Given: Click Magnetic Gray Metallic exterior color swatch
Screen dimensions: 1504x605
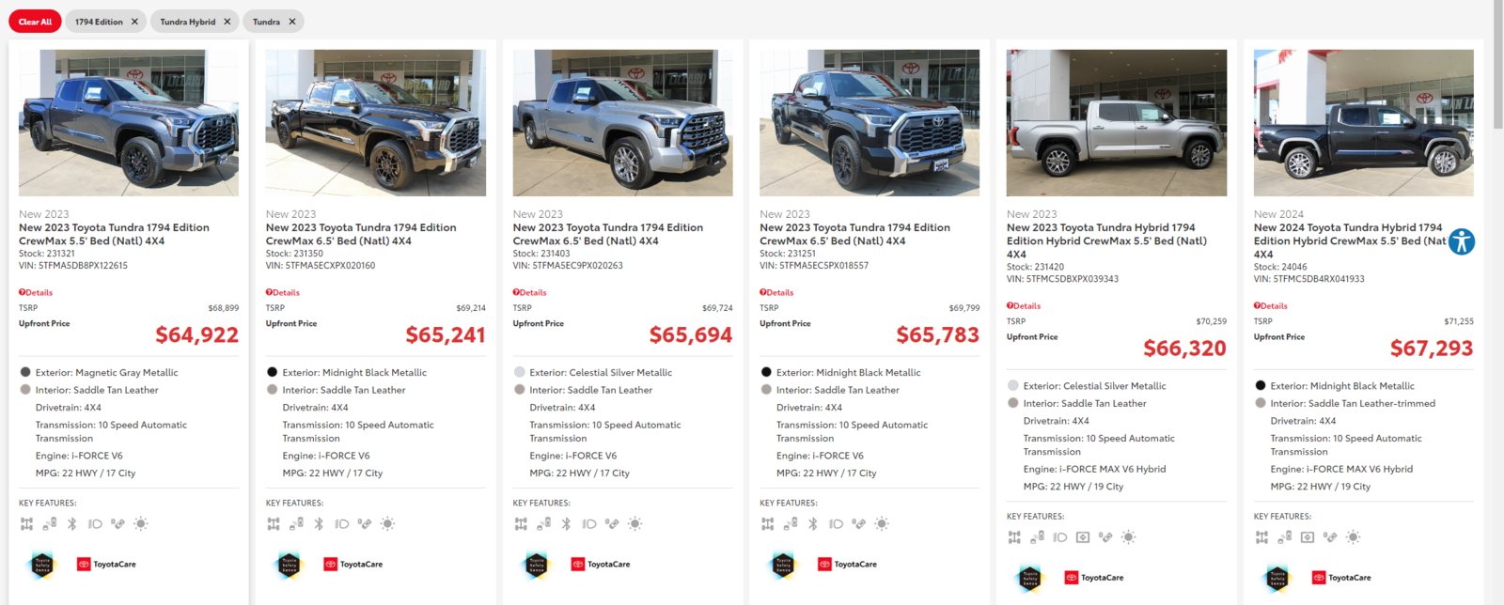Looking at the screenshot, I should pyautogui.click(x=25, y=372).
